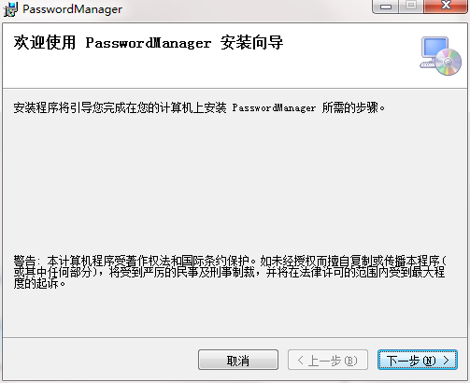Click the 取消 button to cancel installation
The height and width of the screenshot is (383, 470).
[238, 360]
